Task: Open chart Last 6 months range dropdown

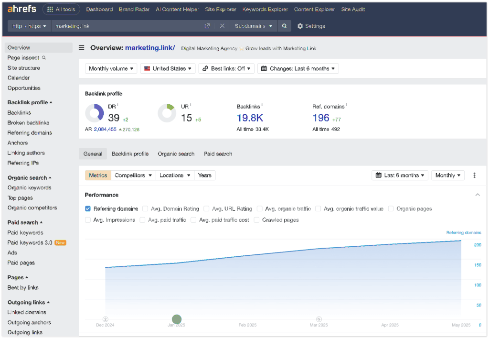Action: 400,175
